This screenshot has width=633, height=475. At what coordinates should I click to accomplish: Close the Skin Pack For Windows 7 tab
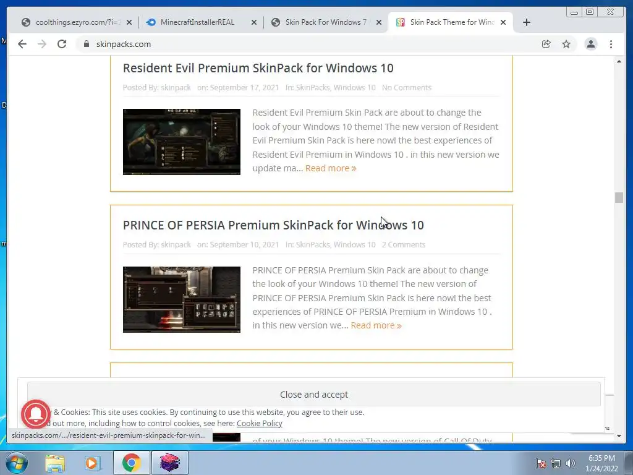[379, 22]
